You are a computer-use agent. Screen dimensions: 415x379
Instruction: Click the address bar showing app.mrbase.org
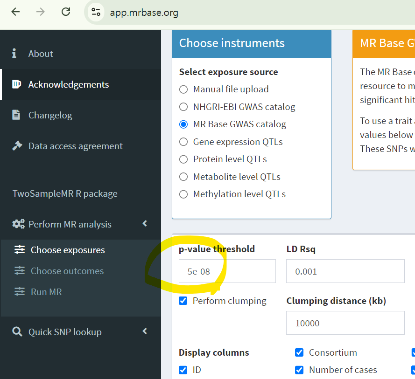tap(144, 13)
